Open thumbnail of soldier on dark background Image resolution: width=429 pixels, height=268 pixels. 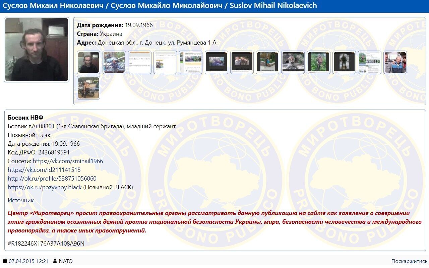coord(344,62)
